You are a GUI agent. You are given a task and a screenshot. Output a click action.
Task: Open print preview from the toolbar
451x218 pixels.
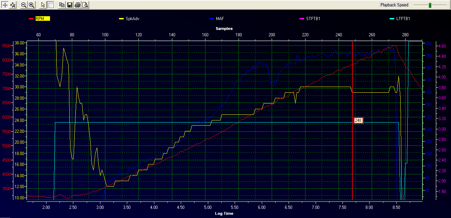click(x=85, y=5)
